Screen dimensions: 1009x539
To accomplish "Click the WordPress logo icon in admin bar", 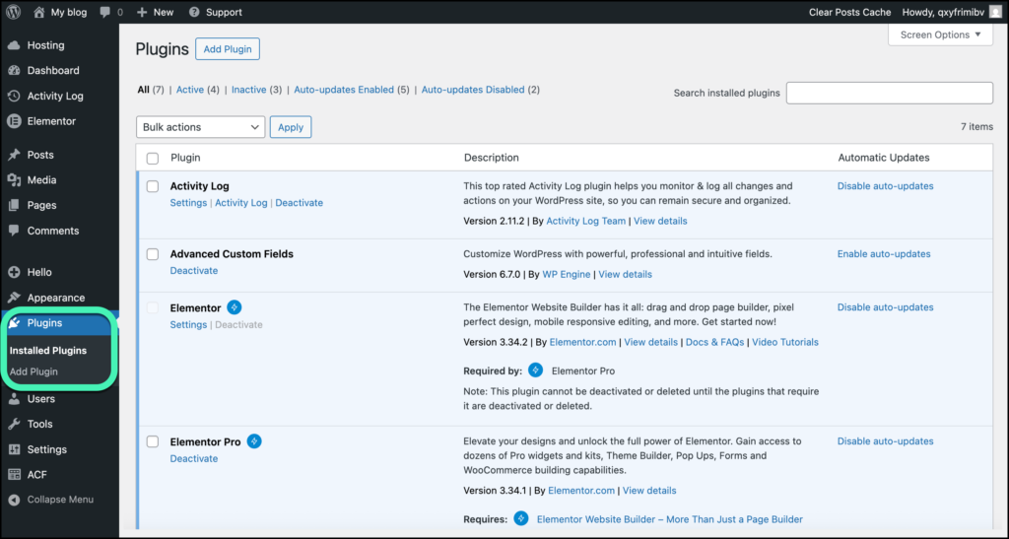I will point(14,12).
